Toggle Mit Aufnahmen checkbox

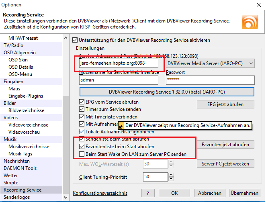[82, 124]
